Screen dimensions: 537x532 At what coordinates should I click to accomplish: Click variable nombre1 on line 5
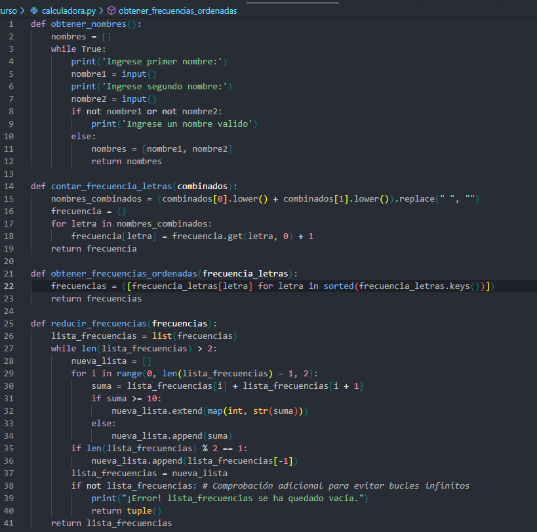(x=89, y=74)
